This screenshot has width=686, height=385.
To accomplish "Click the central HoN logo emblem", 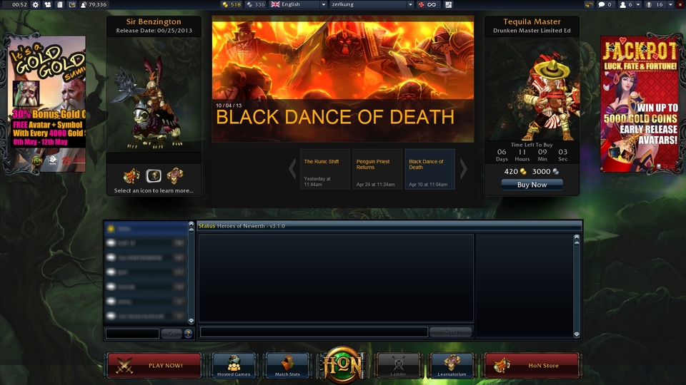I will click(342, 365).
